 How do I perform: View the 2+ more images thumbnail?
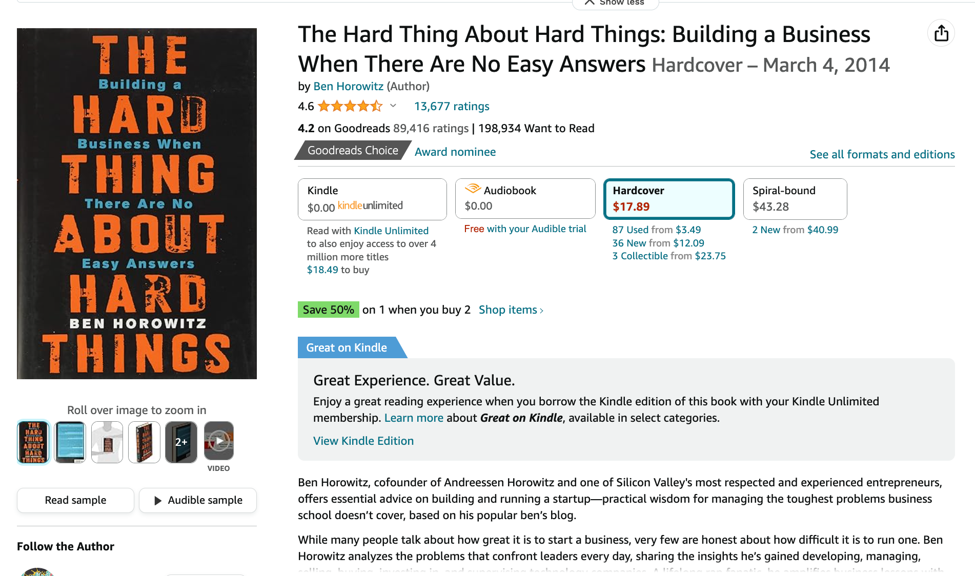[181, 442]
